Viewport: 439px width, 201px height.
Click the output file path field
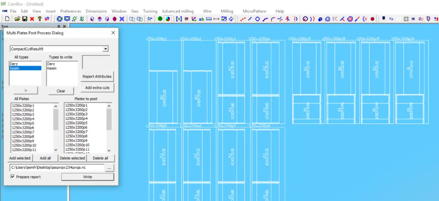[x=57, y=168]
